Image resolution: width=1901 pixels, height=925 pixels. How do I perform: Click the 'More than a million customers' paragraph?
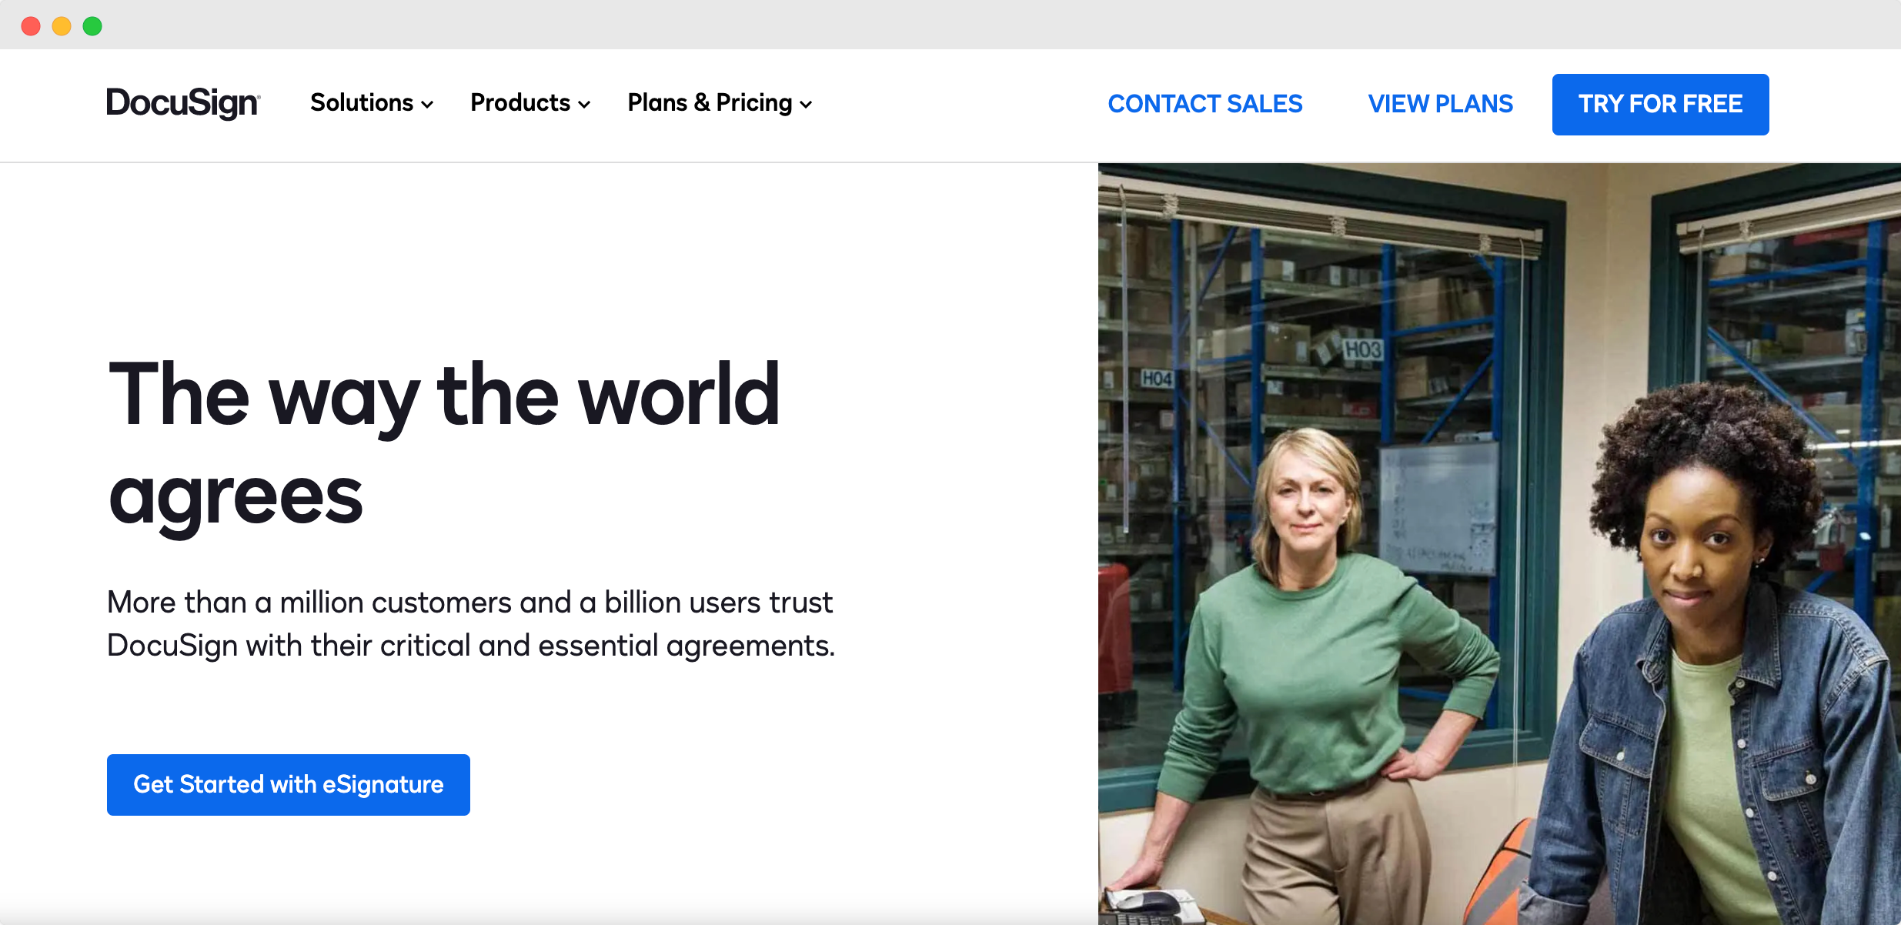tap(471, 623)
